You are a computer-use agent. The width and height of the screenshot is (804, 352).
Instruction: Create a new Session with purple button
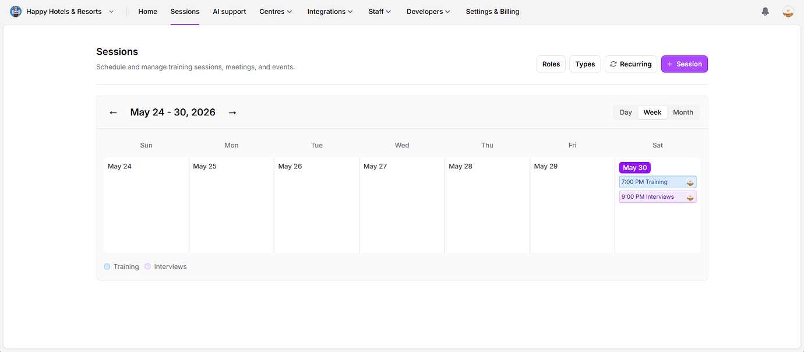point(685,64)
